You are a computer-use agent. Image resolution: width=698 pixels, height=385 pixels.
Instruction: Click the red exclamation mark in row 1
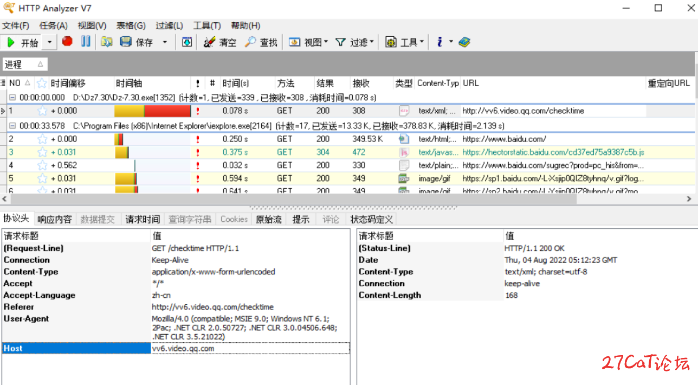pyautogui.click(x=198, y=111)
